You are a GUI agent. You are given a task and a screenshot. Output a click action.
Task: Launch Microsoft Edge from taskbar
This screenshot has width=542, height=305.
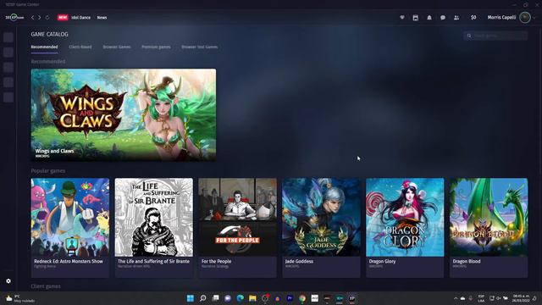point(241,298)
